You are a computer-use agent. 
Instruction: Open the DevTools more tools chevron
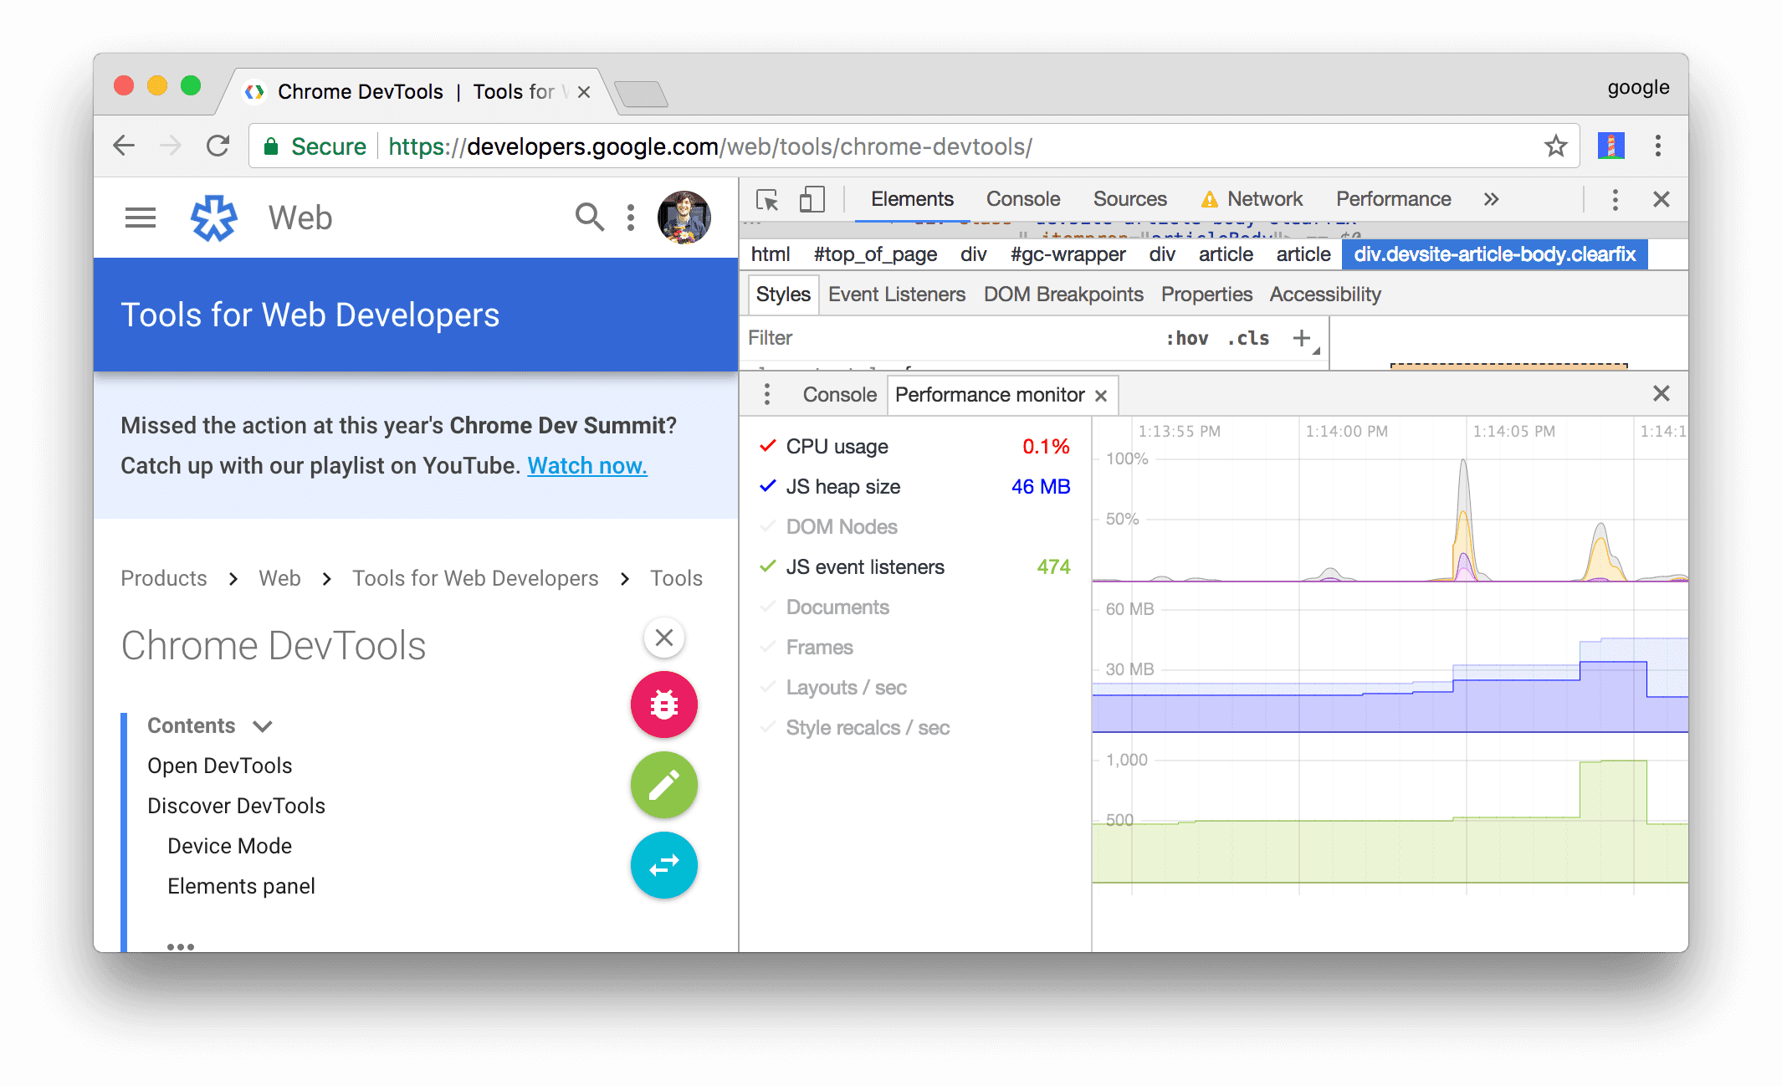click(x=1492, y=200)
